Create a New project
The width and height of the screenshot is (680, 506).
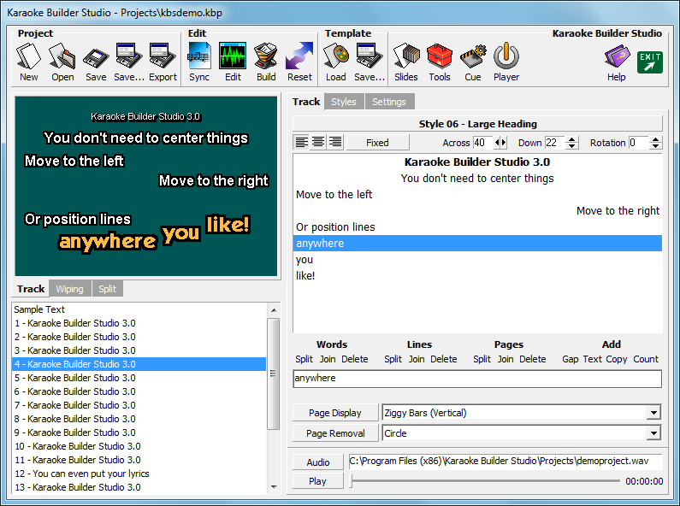click(x=28, y=62)
